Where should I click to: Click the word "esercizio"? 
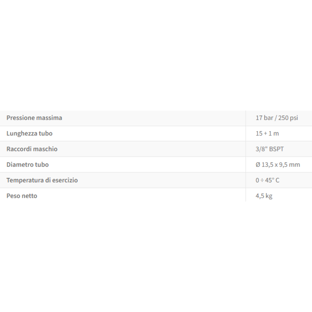click(x=65, y=180)
